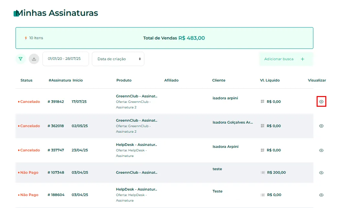337x208 pixels.
Task: Click the QR payment icon for #357747
Action: tap(263, 150)
